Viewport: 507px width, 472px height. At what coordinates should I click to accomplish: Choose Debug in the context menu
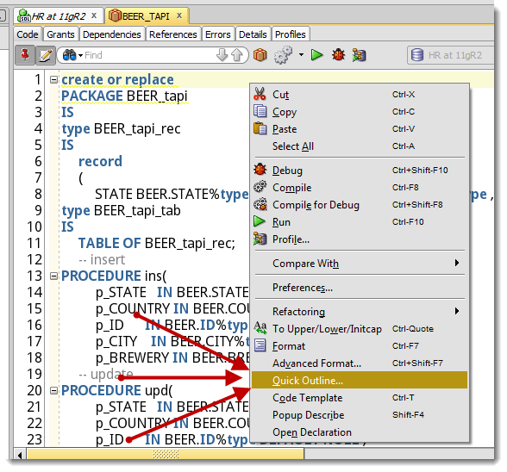360,171
